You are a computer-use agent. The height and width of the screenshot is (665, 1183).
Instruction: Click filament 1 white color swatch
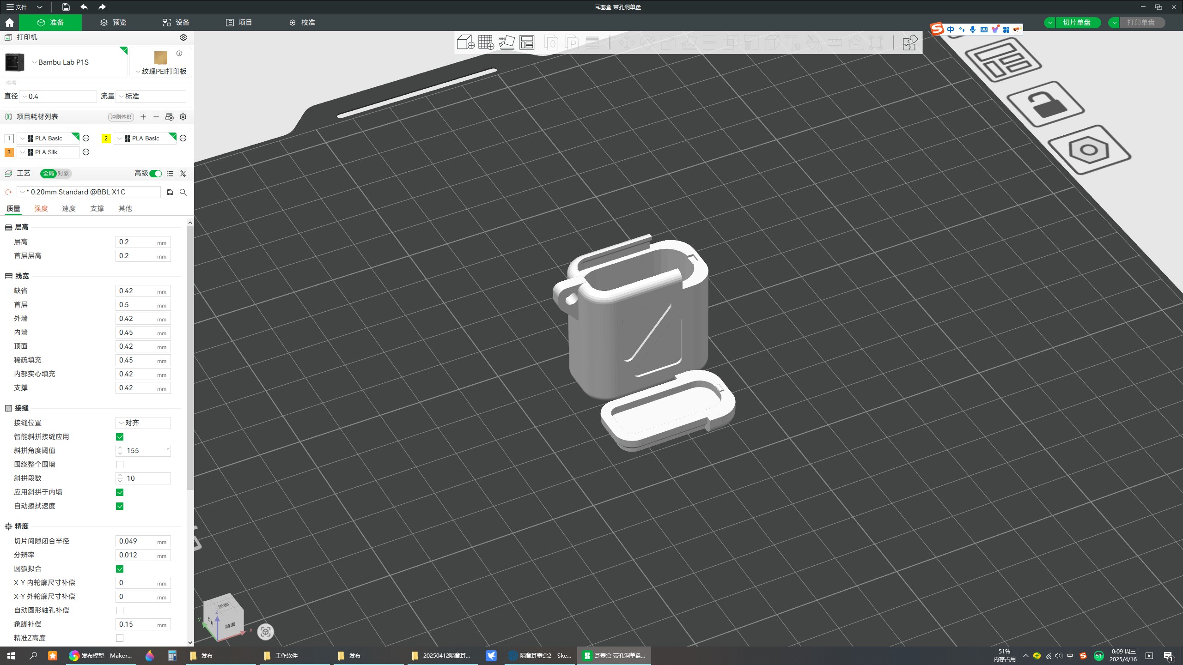9,138
